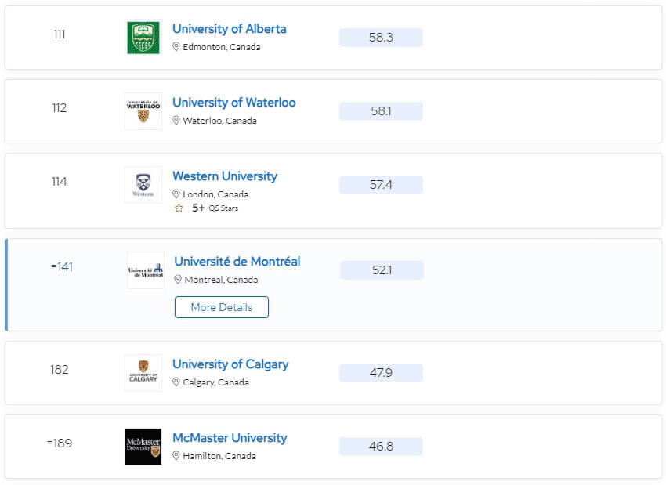Click the location pin beside Edmonton, Canada
This screenshot has width=666, height=485.
[176, 47]
